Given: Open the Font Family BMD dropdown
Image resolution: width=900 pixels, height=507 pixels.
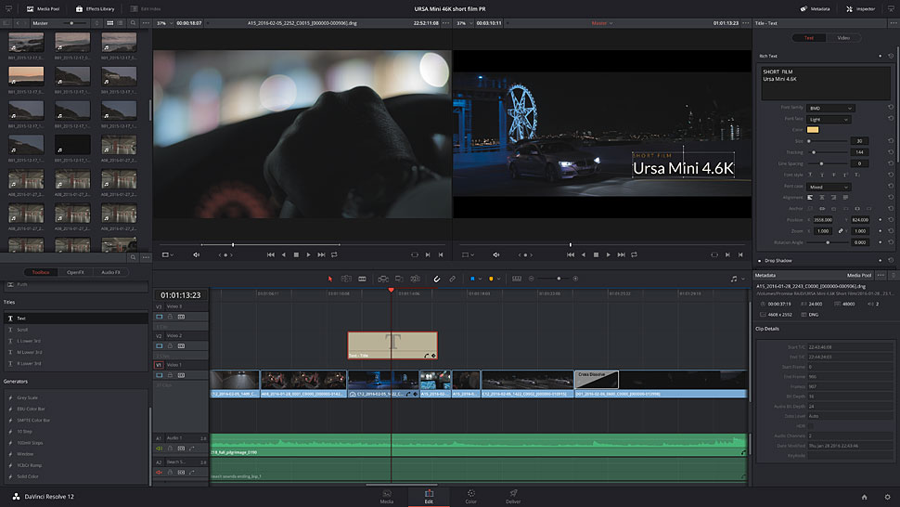Looking at the screenshot, I should 830,108.
